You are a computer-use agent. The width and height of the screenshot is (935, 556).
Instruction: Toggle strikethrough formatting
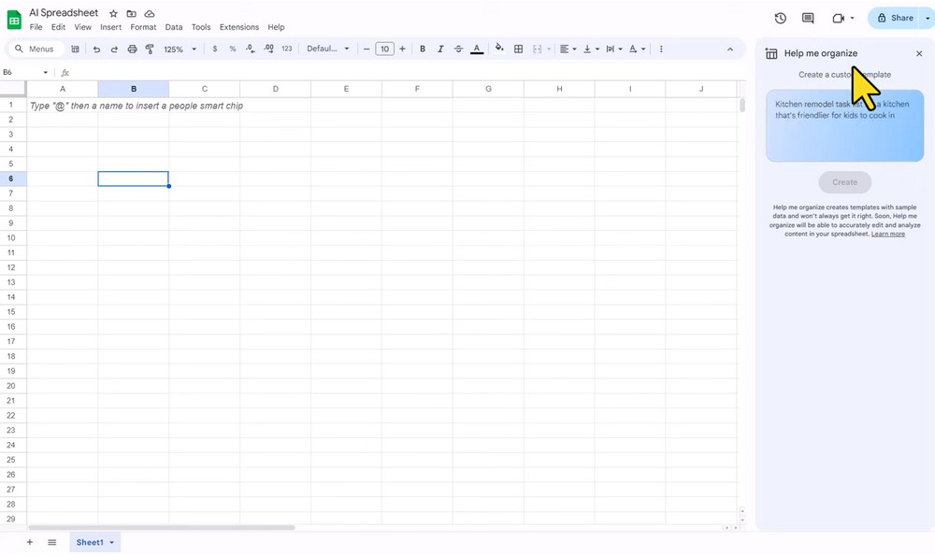458,49
